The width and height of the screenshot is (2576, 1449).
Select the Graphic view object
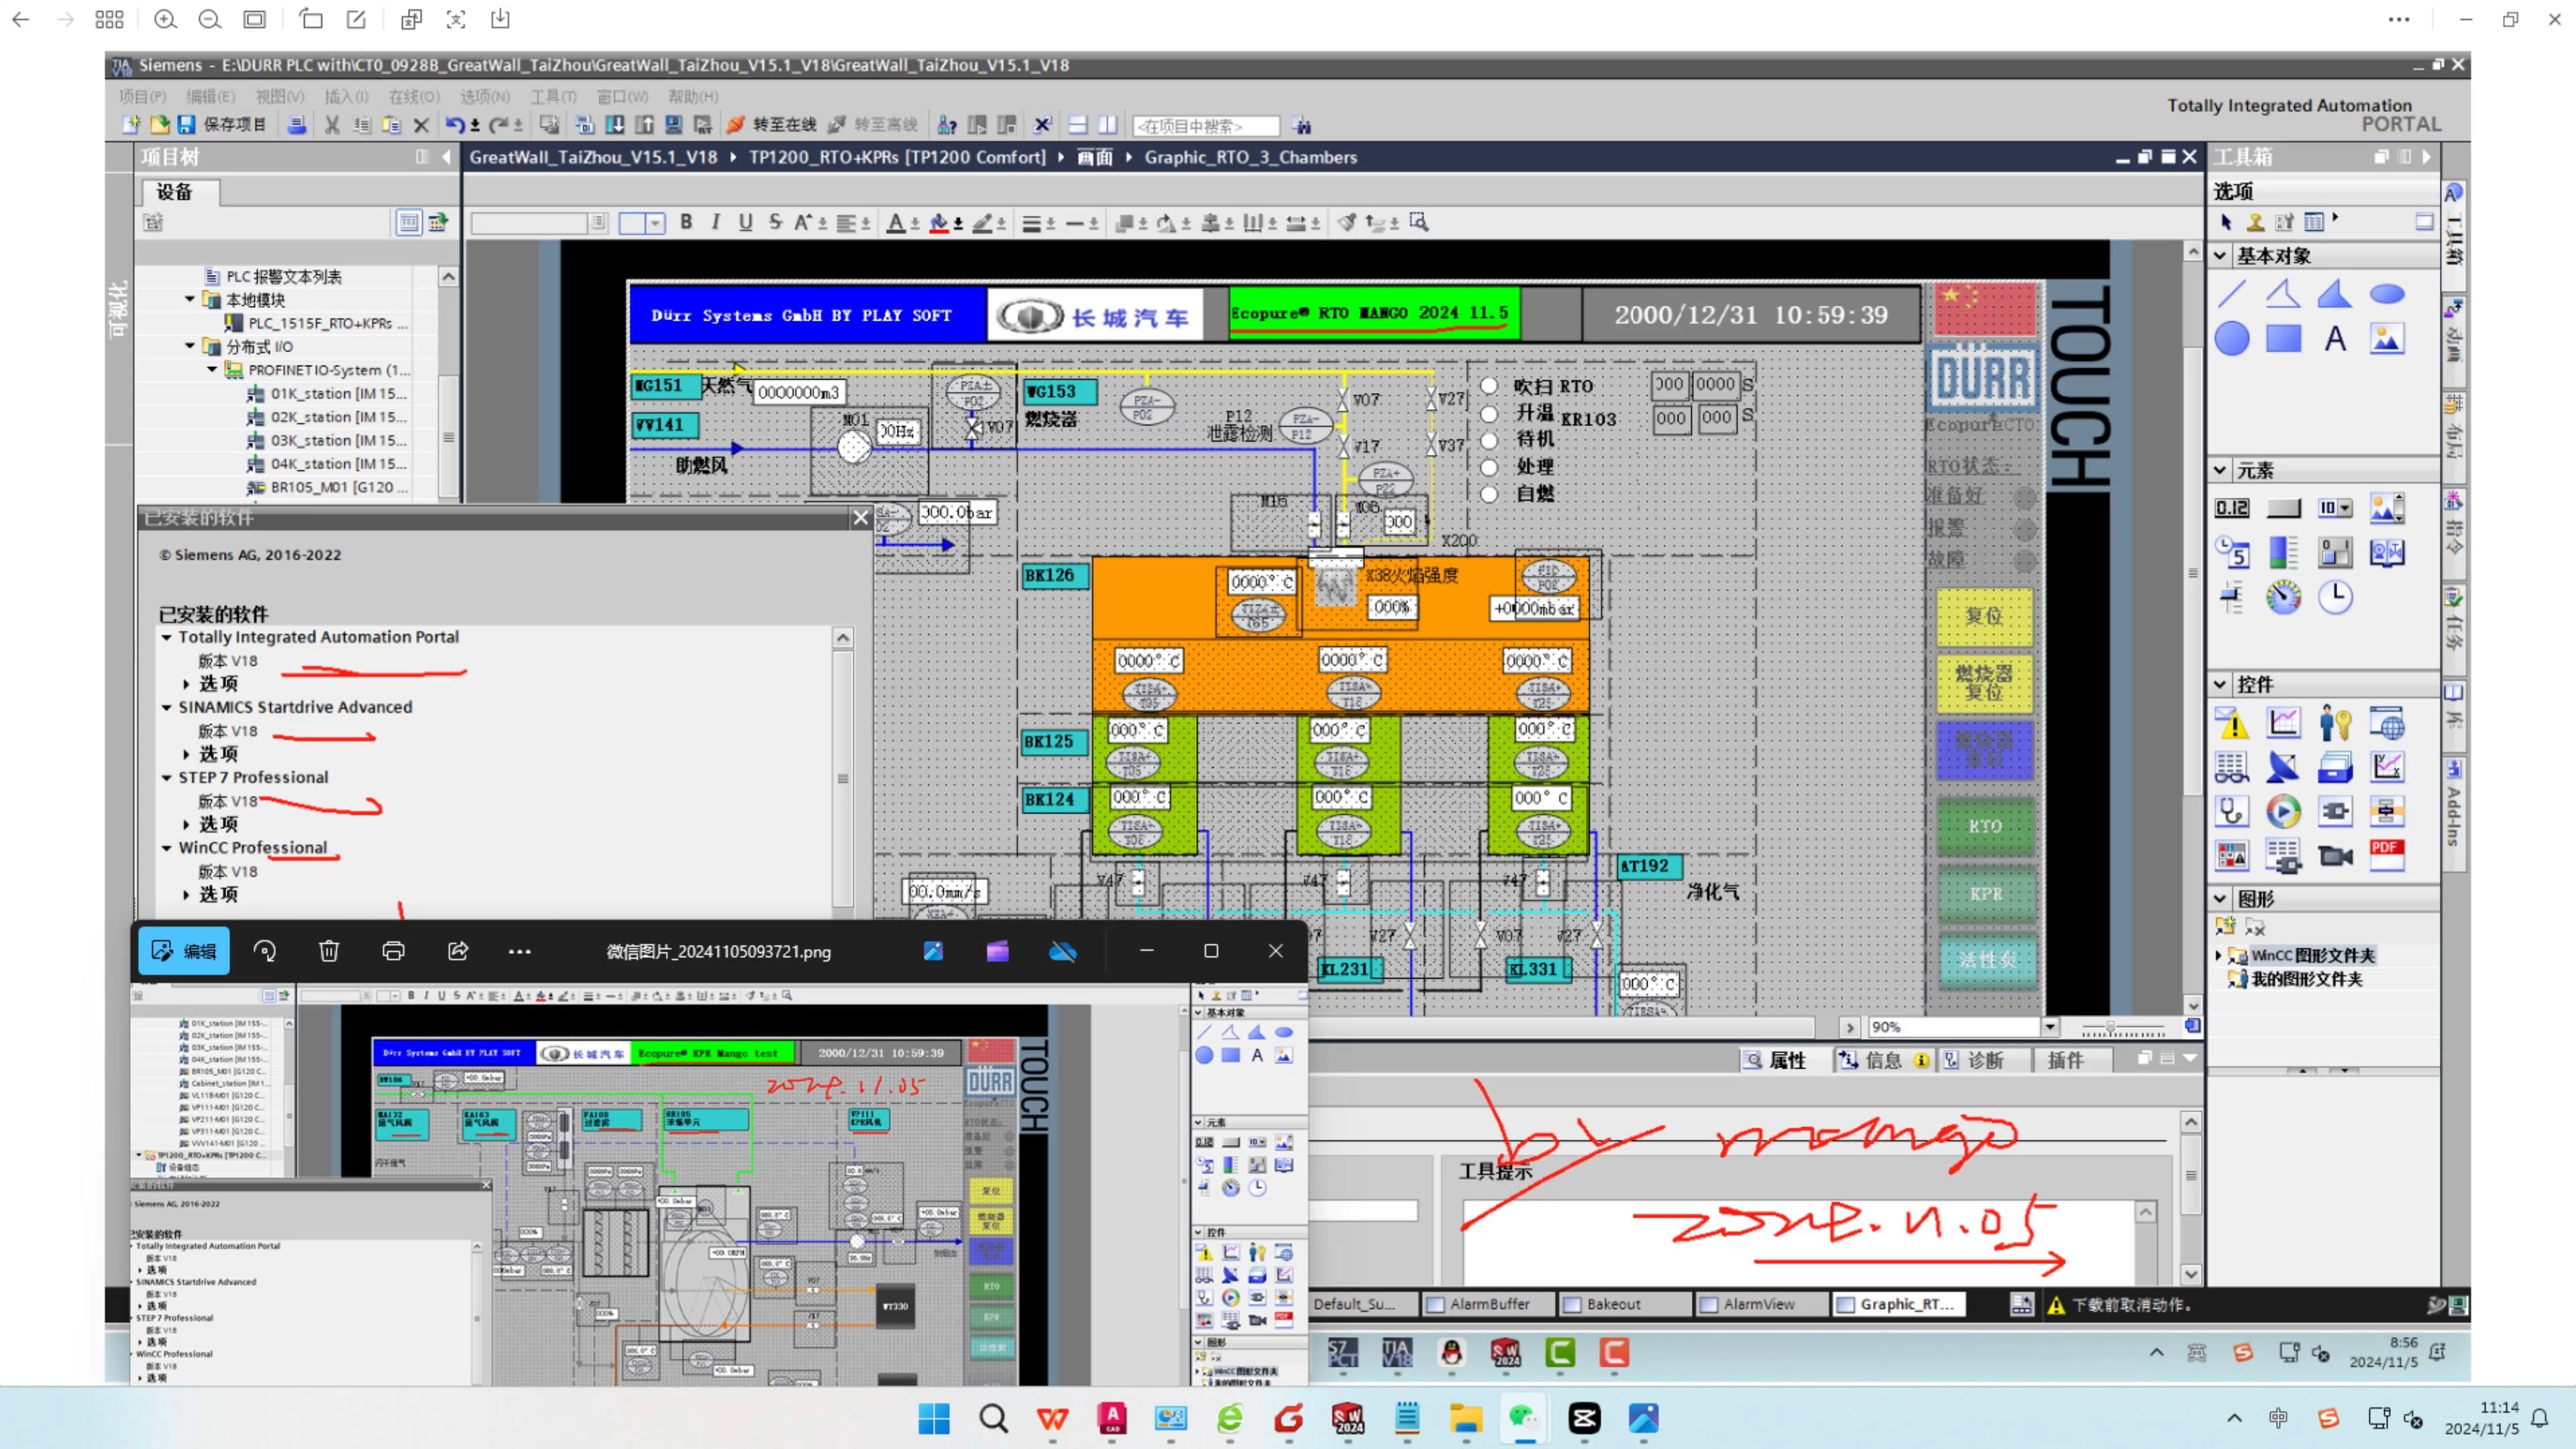point(2387,339)
